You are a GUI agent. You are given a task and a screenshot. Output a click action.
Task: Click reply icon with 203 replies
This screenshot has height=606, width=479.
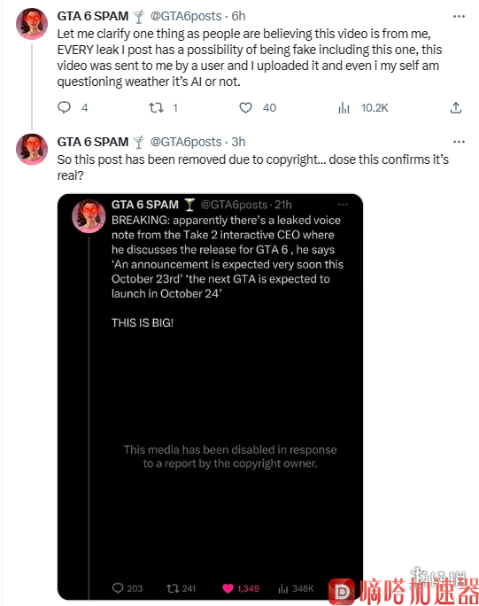(118, 588)
